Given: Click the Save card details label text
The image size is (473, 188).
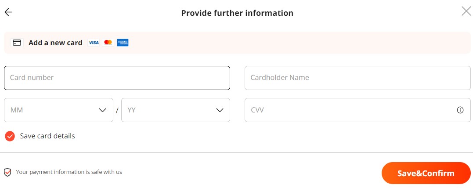Looking at the screenshot, I should [x=47, y=136].
